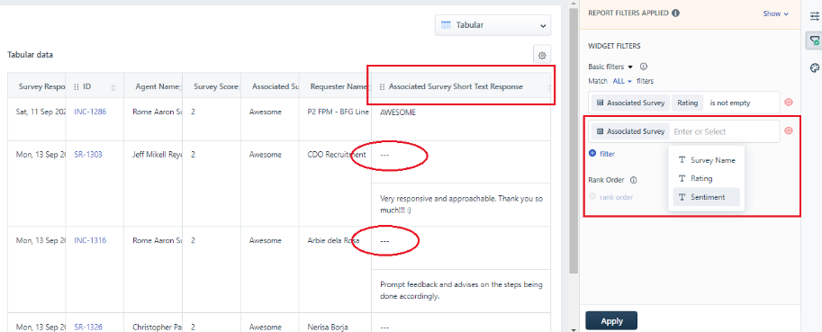
Task: Click the info icon next to Basic filters
Action: point(644,67)
